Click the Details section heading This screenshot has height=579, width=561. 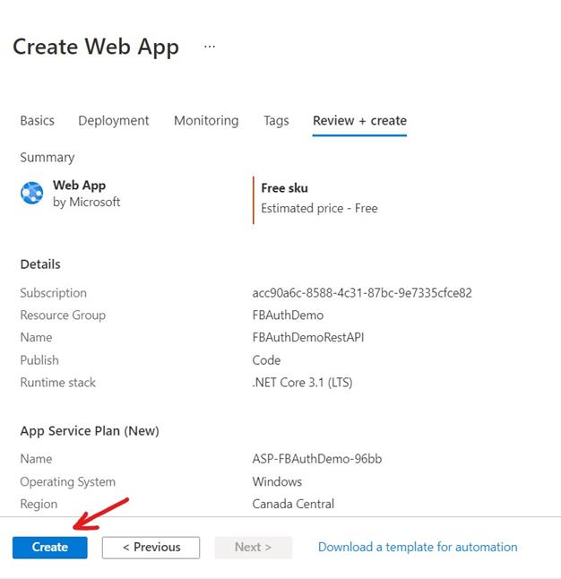point(40,264)
